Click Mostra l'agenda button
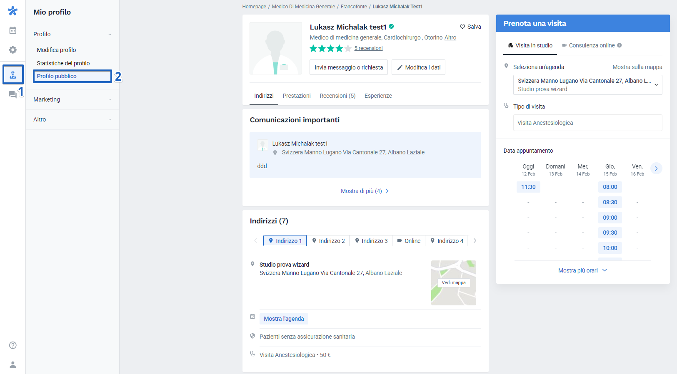The width and height of the screenshot is (677, 374). coord(284,319)
